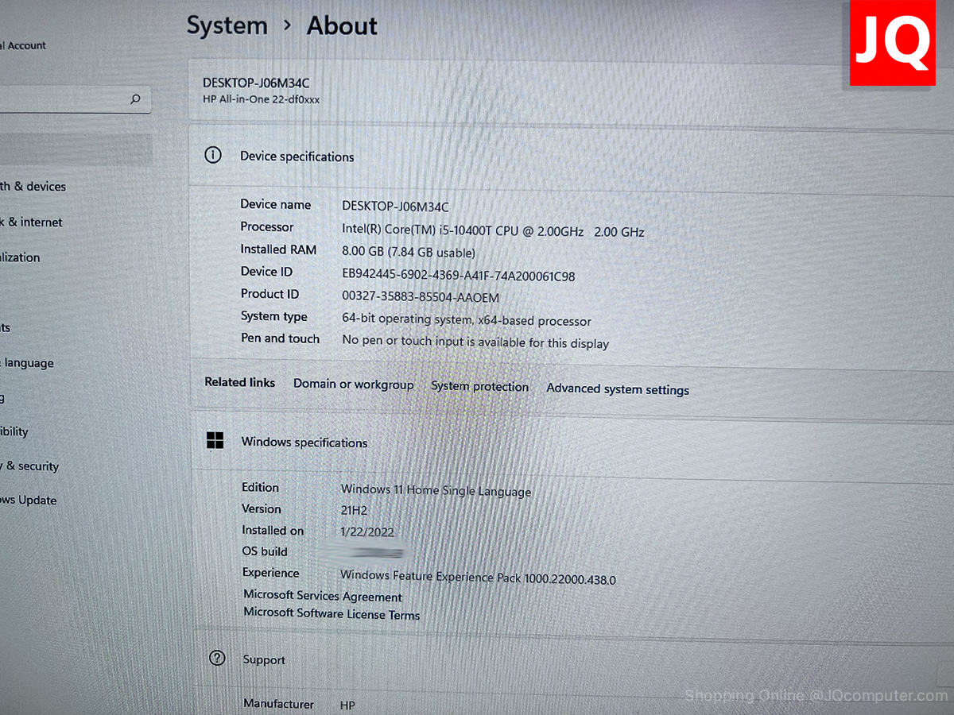Select the Manufacturer value HP
This screenshot has height=715, width=954.
[347, 705]
